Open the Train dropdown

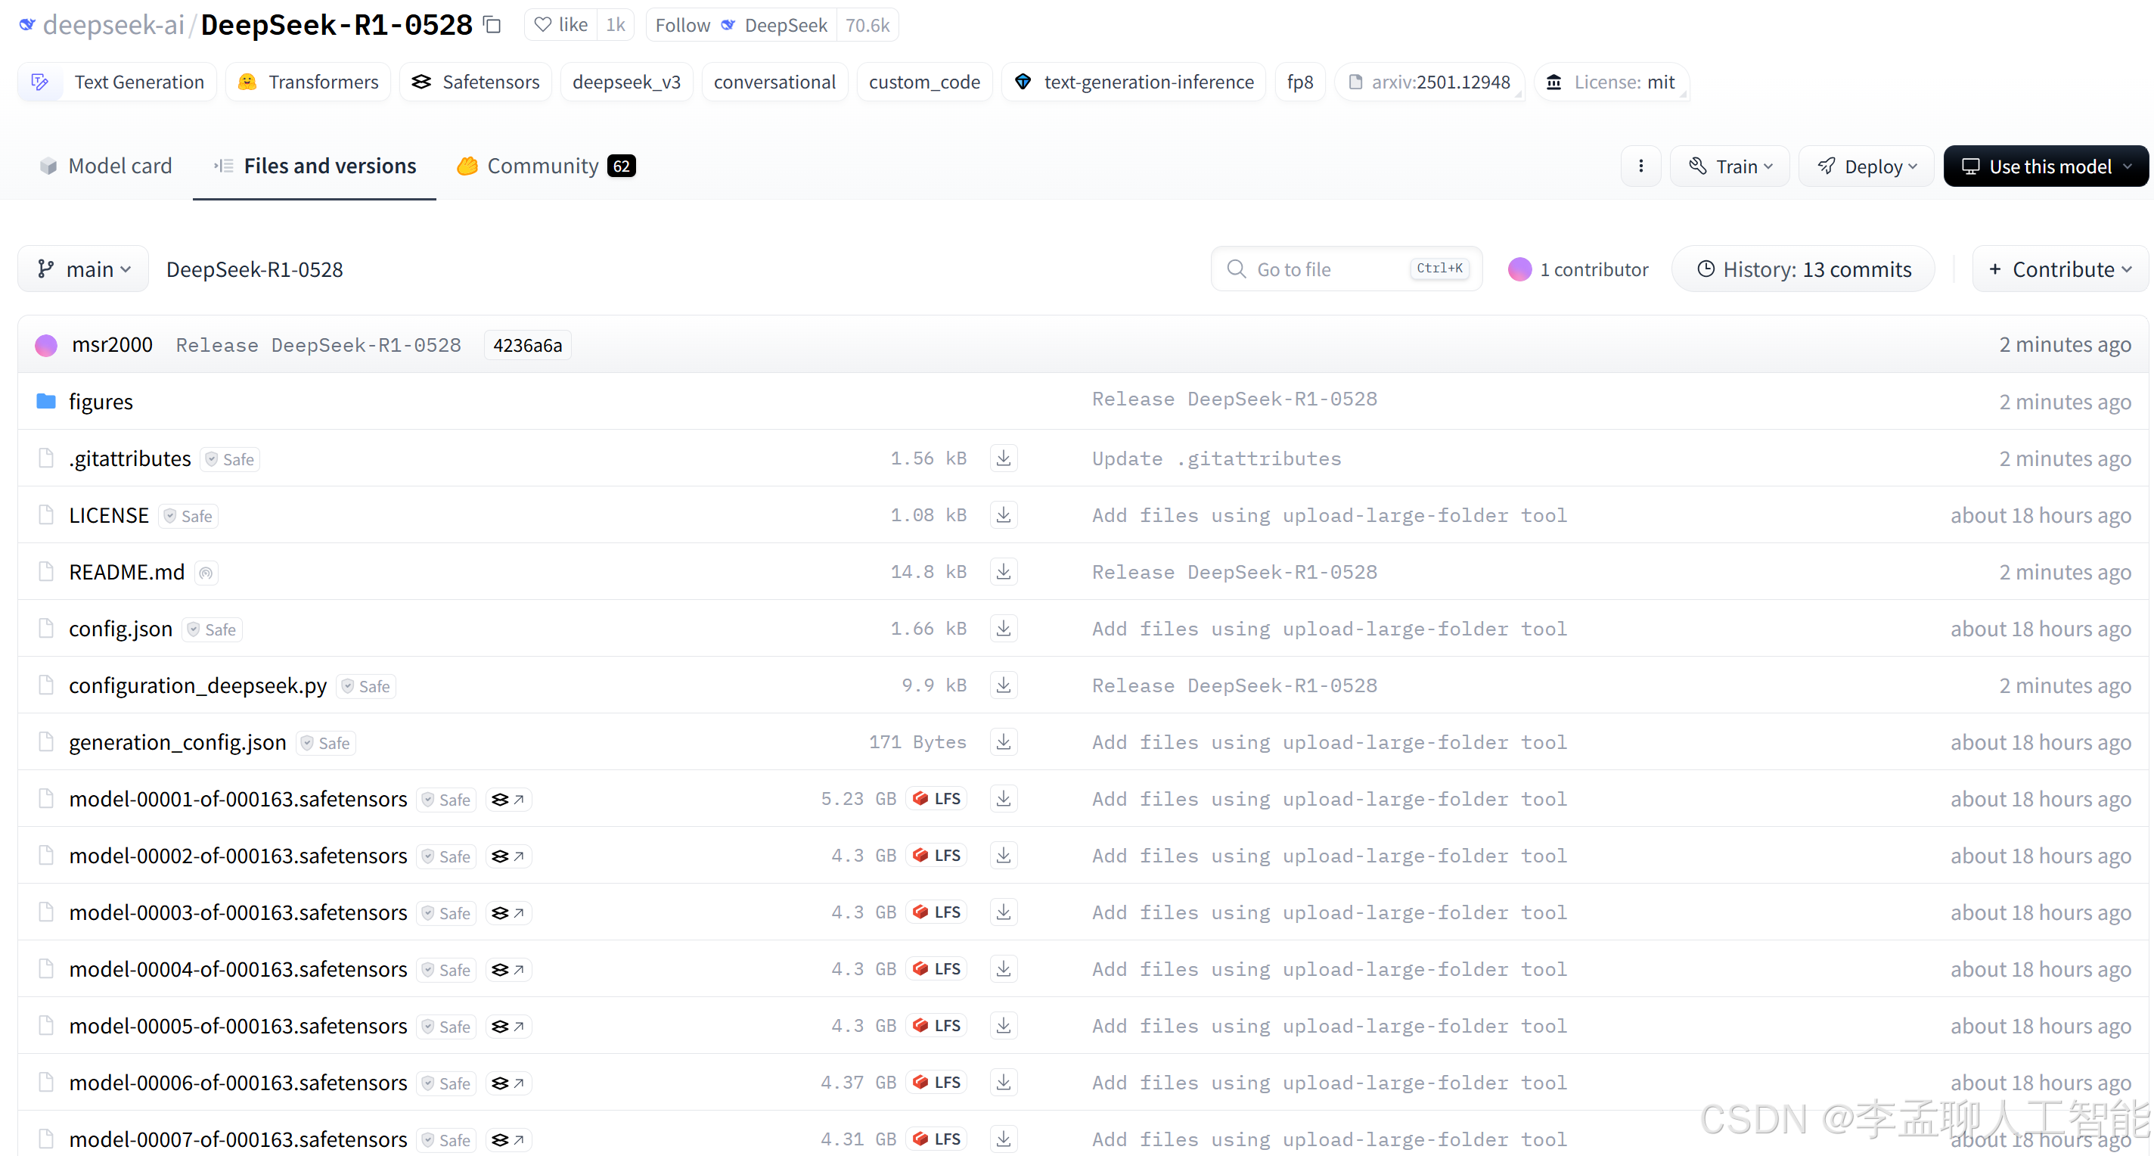click(x=1729, y=166)
